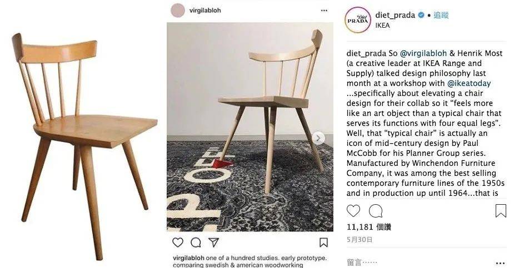Open @virgilabloh mention in caption

pos(423,53)
